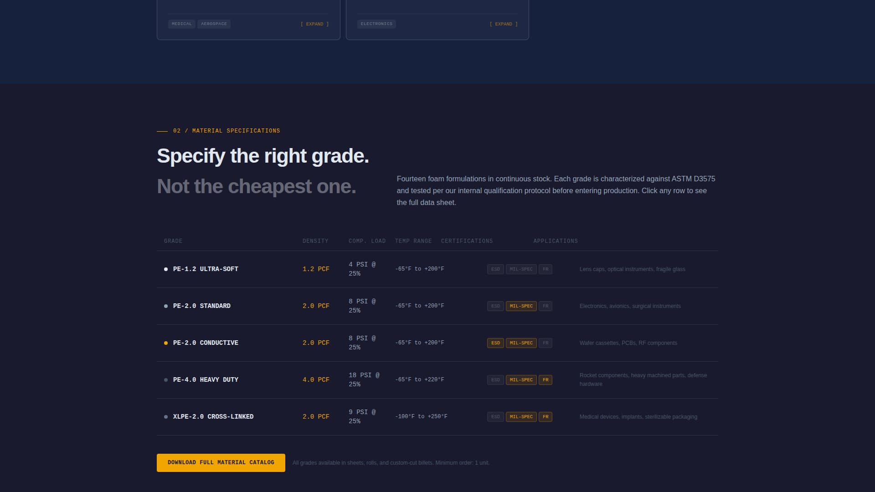Sort table by the DENSITY column
Image resolution: width=875 pixels, height=492 pixels.
[315, 241]
